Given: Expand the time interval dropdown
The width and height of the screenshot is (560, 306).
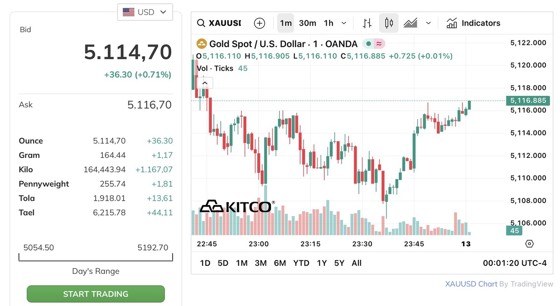Looking at the screenshot, I should (344, 23).
